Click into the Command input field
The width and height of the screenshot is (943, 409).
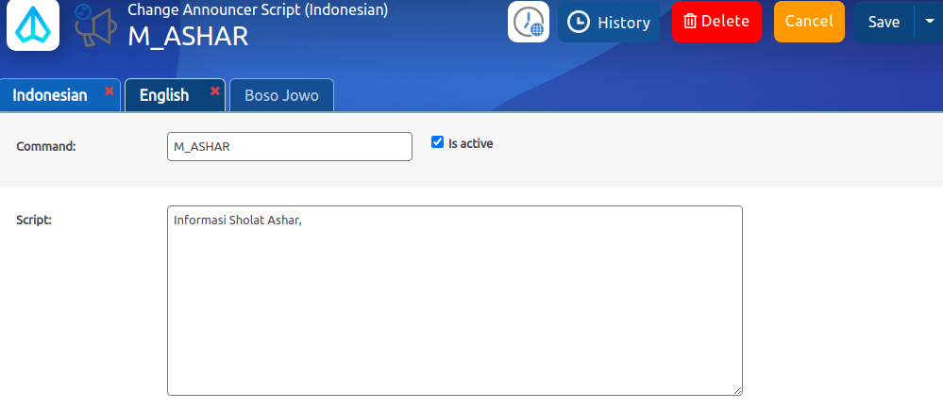tap(289, 147)
